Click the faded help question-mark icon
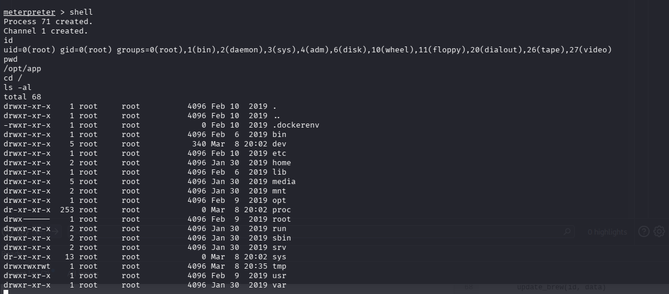Image resolution: width=669 pixels, height=294 pixels. click(644, 231)
